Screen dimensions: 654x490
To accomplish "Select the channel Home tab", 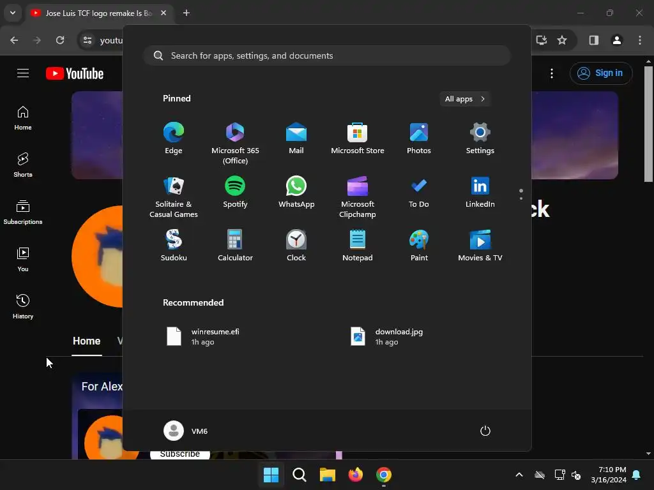I will [x=87, y=341].
